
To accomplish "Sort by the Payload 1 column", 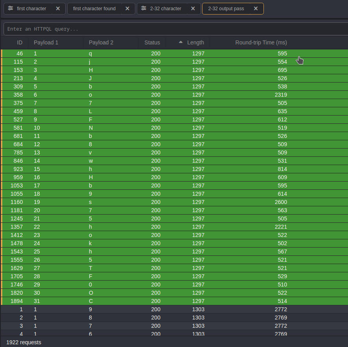I will 46,42.
